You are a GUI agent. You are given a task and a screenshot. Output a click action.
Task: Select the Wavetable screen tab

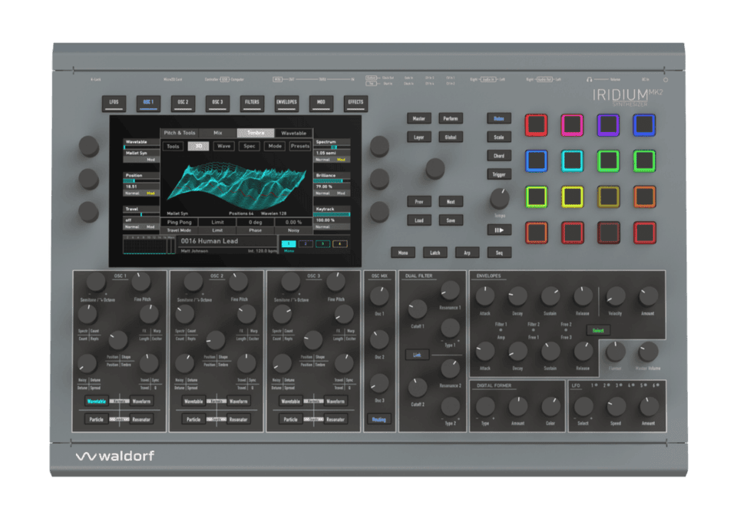[x=293, y=133]
